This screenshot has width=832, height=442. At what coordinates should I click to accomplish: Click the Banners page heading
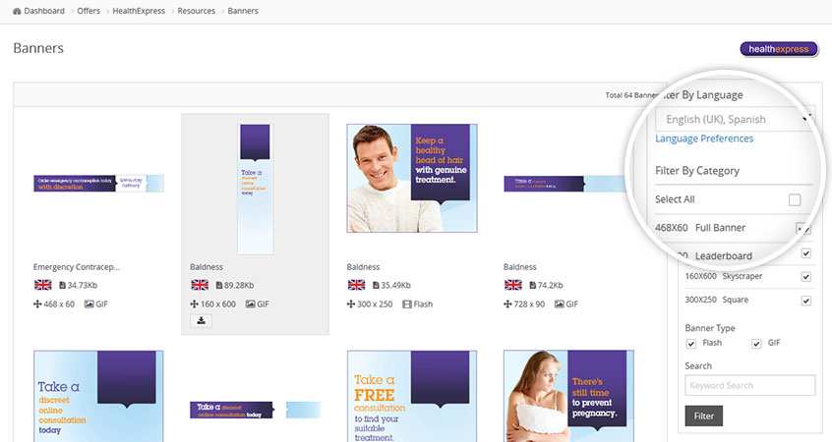pos(38,48)
